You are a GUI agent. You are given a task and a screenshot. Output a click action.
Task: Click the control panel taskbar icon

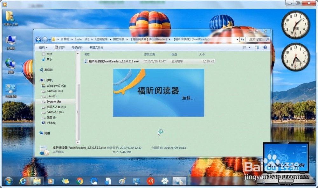136,181
